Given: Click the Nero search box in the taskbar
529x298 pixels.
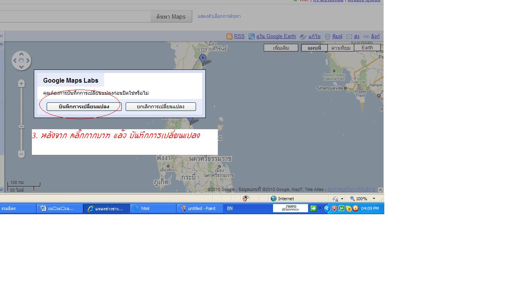Looking at the screenshot, I should click(x=291, y=208).
